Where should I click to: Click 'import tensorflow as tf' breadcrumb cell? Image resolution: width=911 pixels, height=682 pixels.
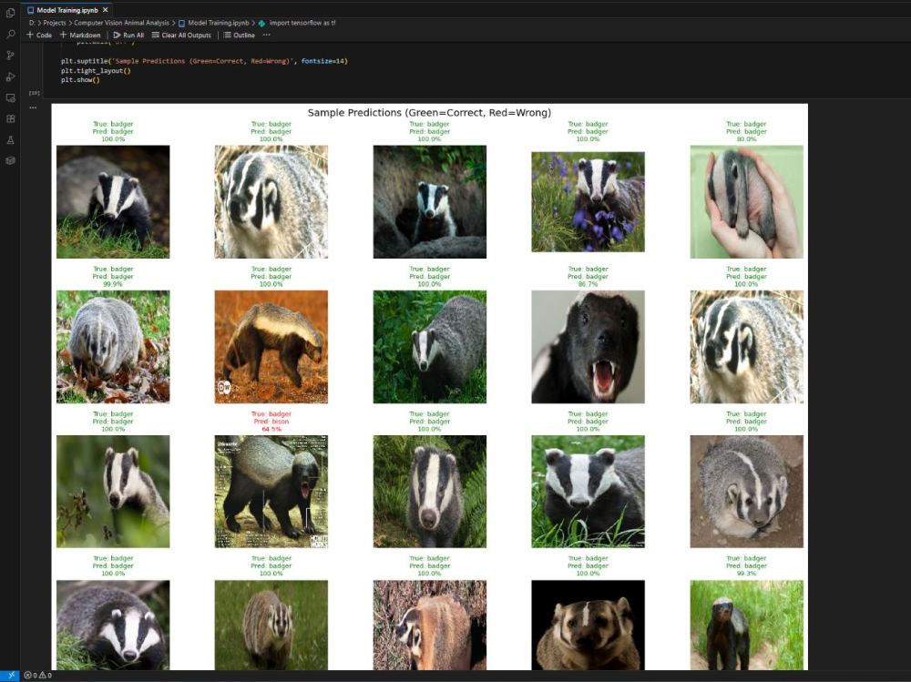tap(297, 23)
